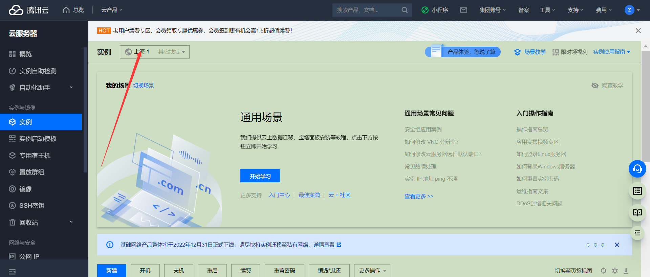Viewport: 650px width, 277px height.
Task: Open the 查看更多 >> link
Action: pyautogui.click(x=419, y=196)
